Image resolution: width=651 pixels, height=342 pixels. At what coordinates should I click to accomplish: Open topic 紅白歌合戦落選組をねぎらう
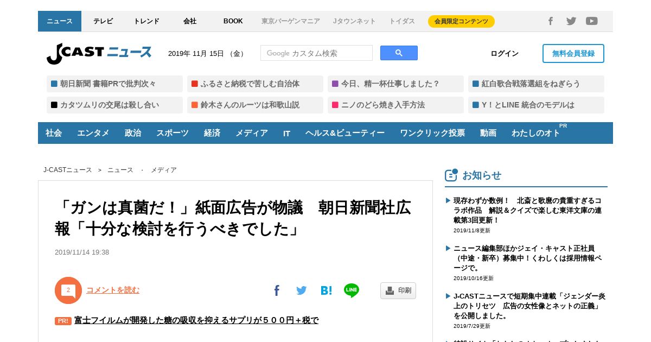tap(536, 84)
